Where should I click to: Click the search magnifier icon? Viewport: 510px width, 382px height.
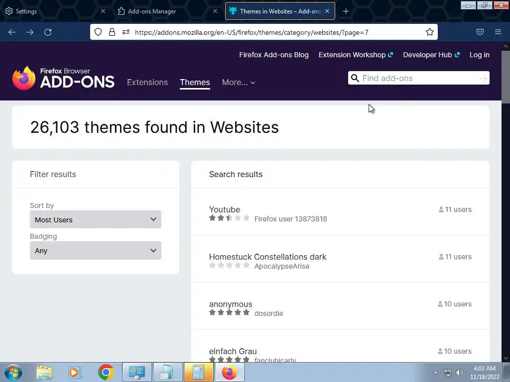pyautogui.click(x=355, y=78)
